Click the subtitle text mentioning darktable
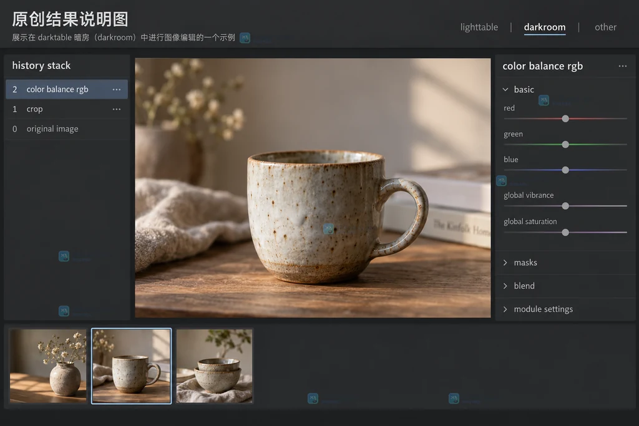 coord(124,37)
